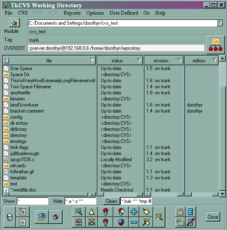Open the File menu
Screen dimensions: 227x230
[x=9, y=13]
